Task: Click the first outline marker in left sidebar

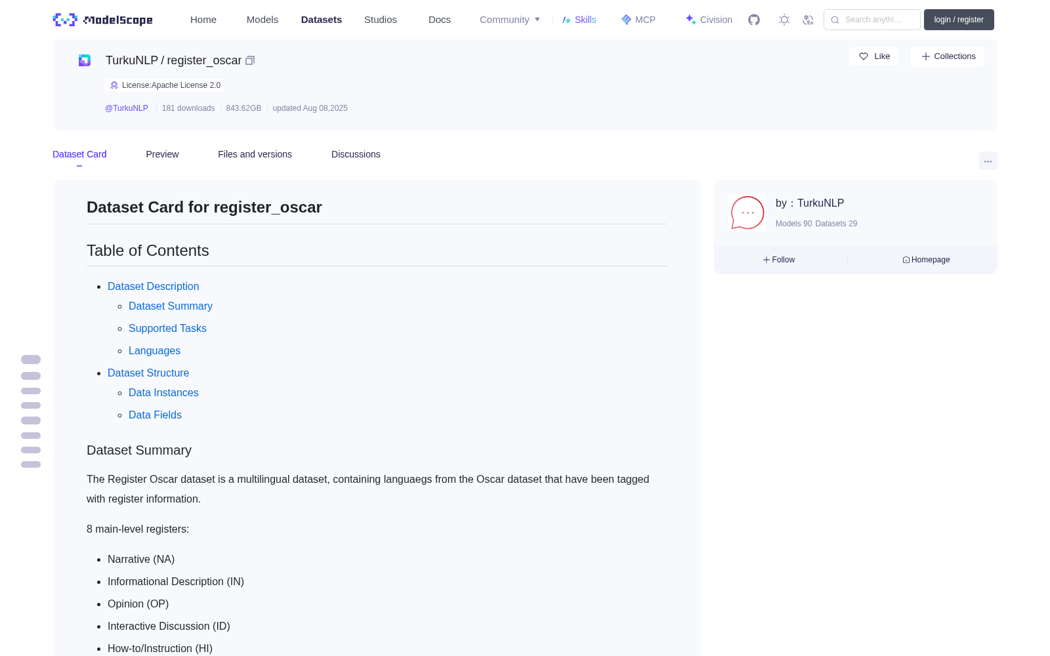Action: point(31,359)
